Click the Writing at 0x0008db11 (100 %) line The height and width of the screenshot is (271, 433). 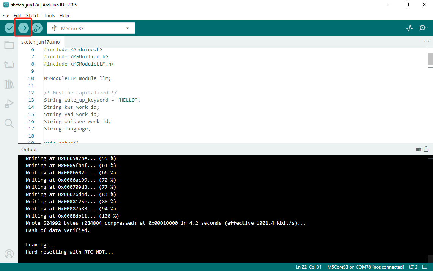(x=72, y=216)
